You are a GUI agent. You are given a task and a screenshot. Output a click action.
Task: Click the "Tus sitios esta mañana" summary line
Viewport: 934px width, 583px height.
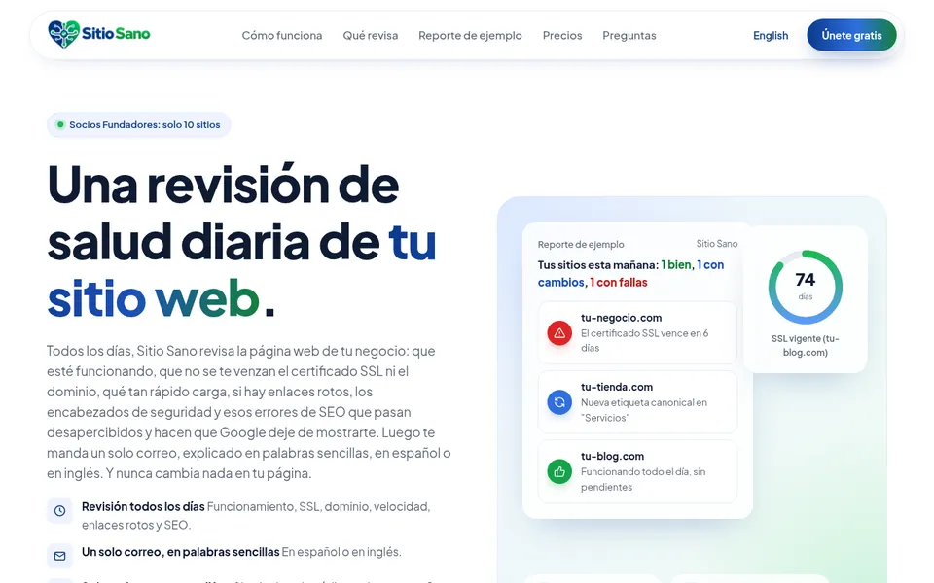pos(630,274)
